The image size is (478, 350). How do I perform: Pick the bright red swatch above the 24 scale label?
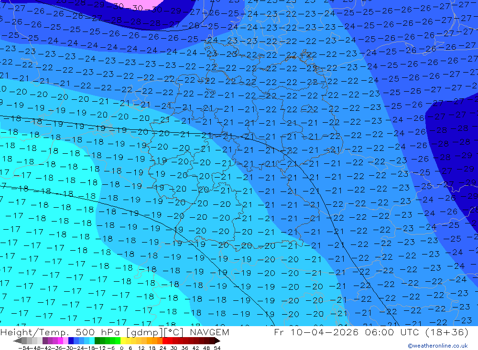pyautogui.click(x=165, y=340)
